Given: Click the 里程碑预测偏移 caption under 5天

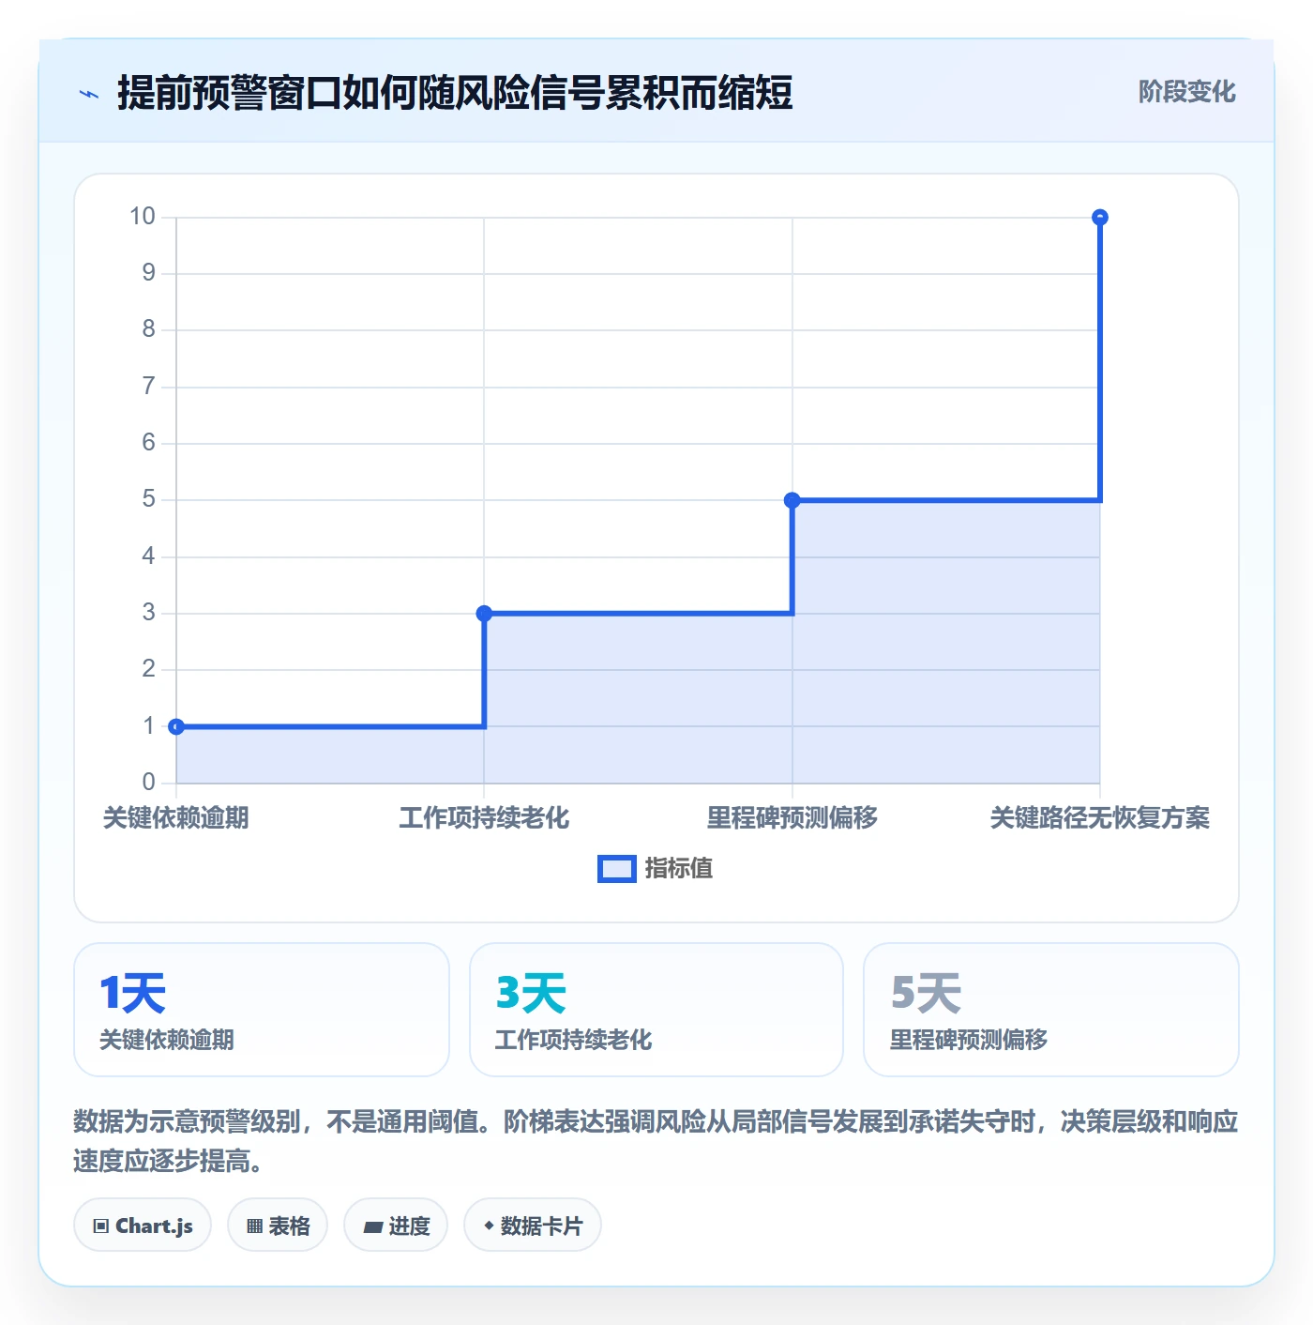Looking at the screenshot, I should click(969, 1040).
